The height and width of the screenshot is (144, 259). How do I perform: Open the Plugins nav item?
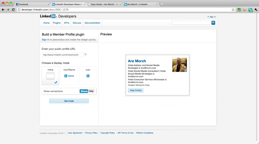pos(57,23)
